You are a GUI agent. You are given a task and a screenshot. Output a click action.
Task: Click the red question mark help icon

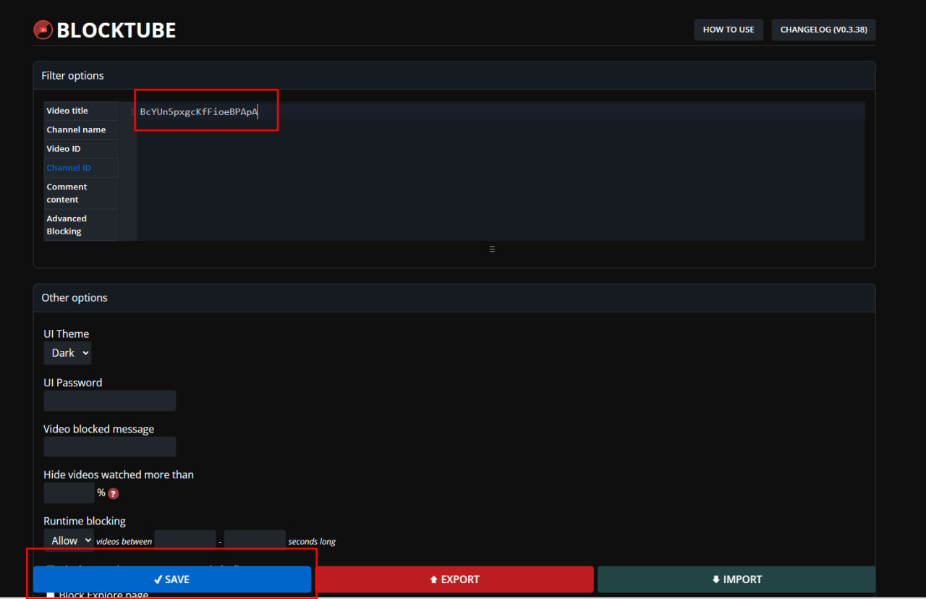tap(114, 494)
